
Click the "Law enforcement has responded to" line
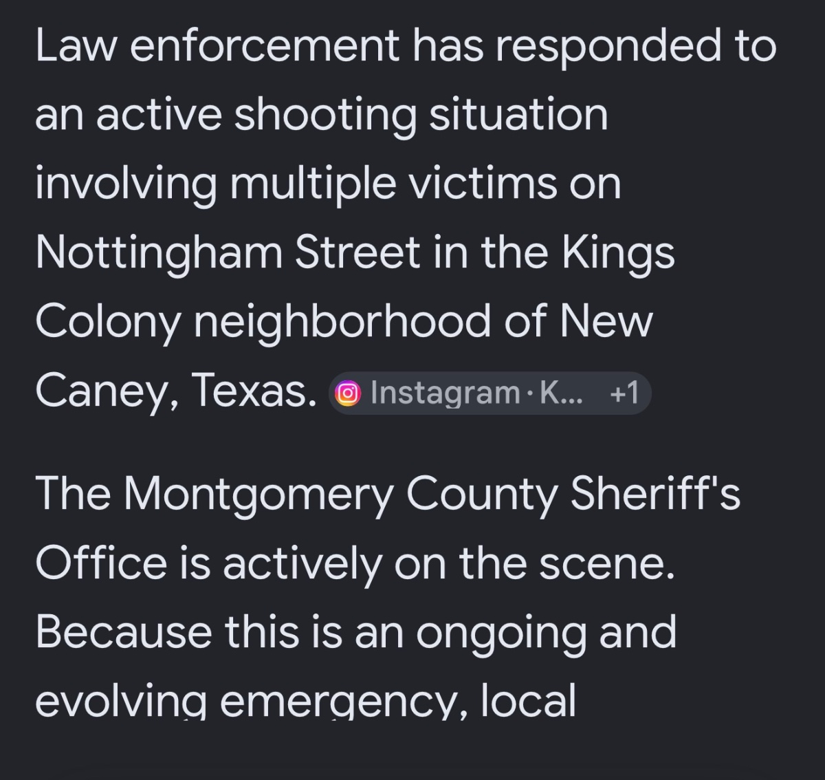click(x=406, y=47)
